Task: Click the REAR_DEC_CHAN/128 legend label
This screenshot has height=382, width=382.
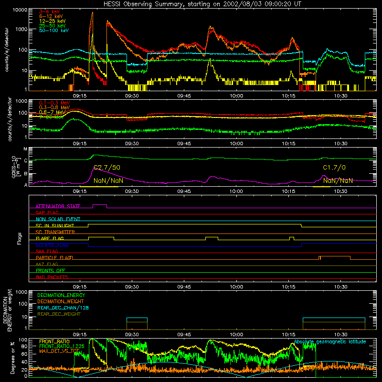Action: click(63, 308)
